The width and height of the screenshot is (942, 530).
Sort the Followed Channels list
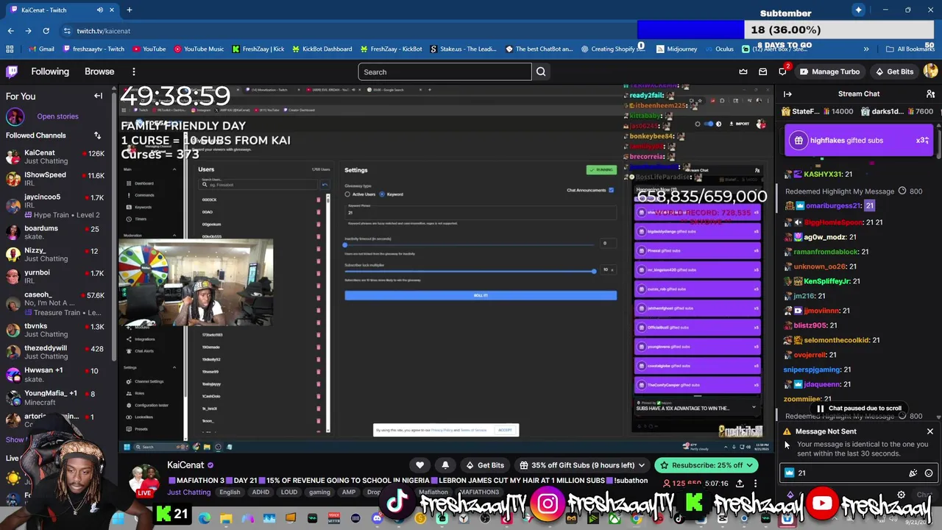97,135
